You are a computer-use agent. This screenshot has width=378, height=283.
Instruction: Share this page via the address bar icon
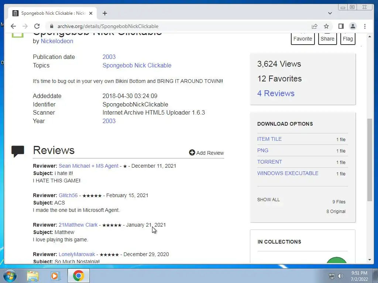tap(315, 26)
